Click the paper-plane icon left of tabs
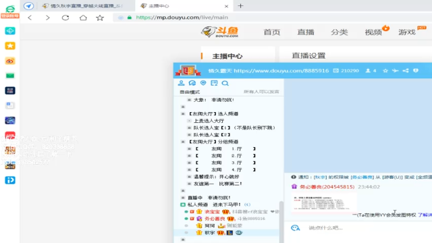The image size is (432, 243). 28,6
